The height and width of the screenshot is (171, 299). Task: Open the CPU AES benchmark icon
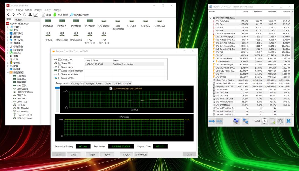point(146,23)
